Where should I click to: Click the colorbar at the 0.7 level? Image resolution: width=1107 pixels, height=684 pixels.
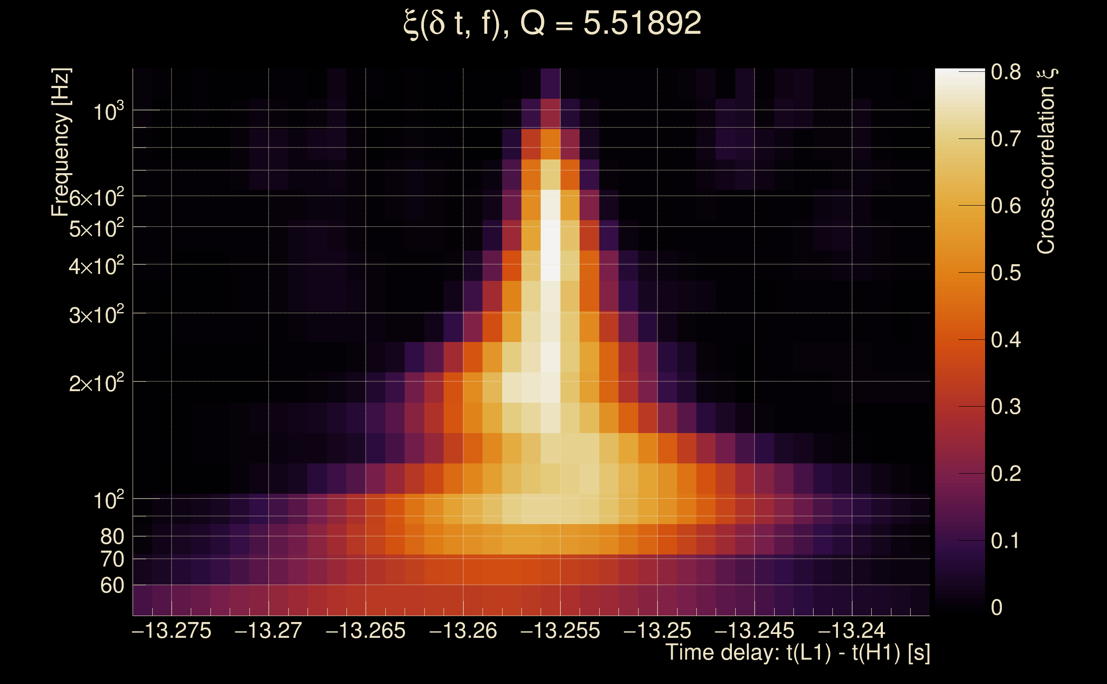pyautogui.click(x=959, y=139)
